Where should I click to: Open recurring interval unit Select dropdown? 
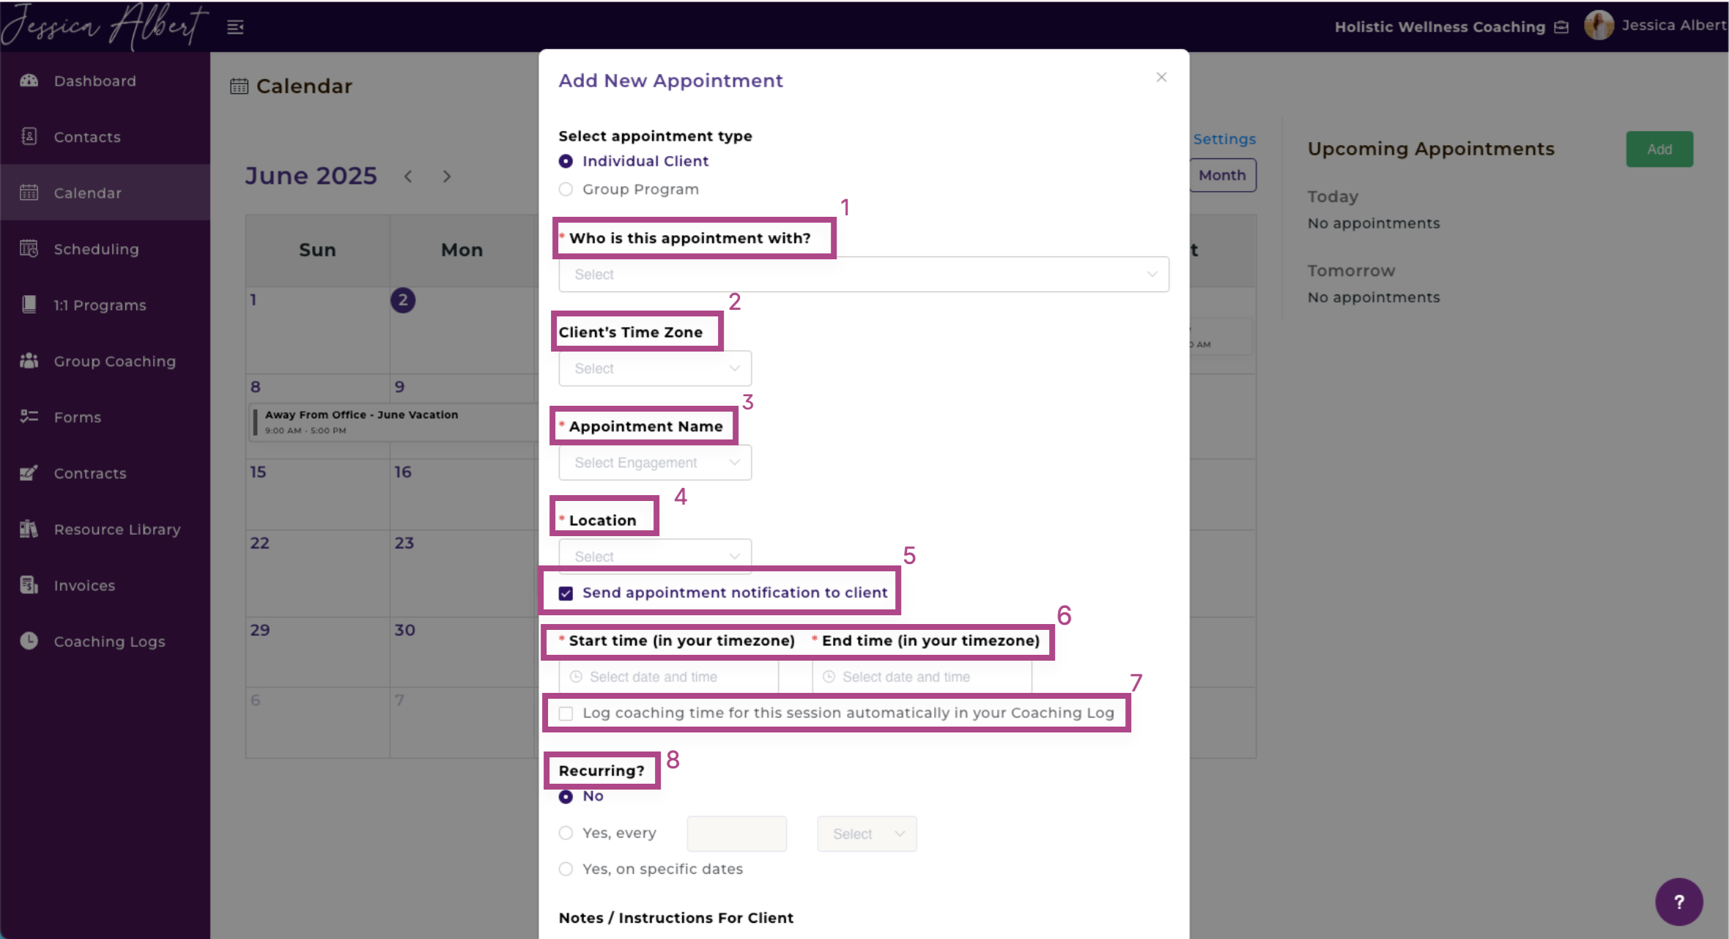click(867, 834)
